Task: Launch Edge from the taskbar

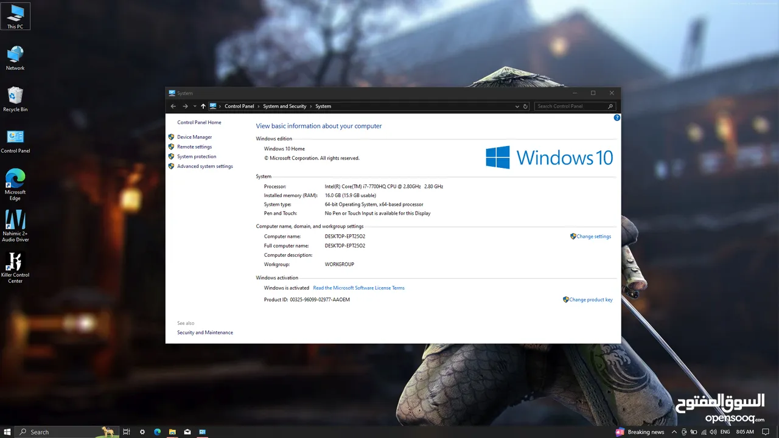Action: coord(157,432)
